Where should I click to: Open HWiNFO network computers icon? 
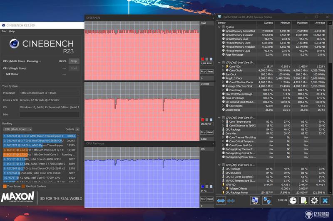pos(267,201)
